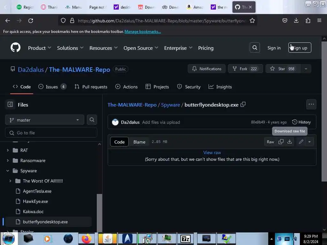327x245 pixels.
Task: Open 7-Zip from the taskbar
Action: (x=186, y=239)
